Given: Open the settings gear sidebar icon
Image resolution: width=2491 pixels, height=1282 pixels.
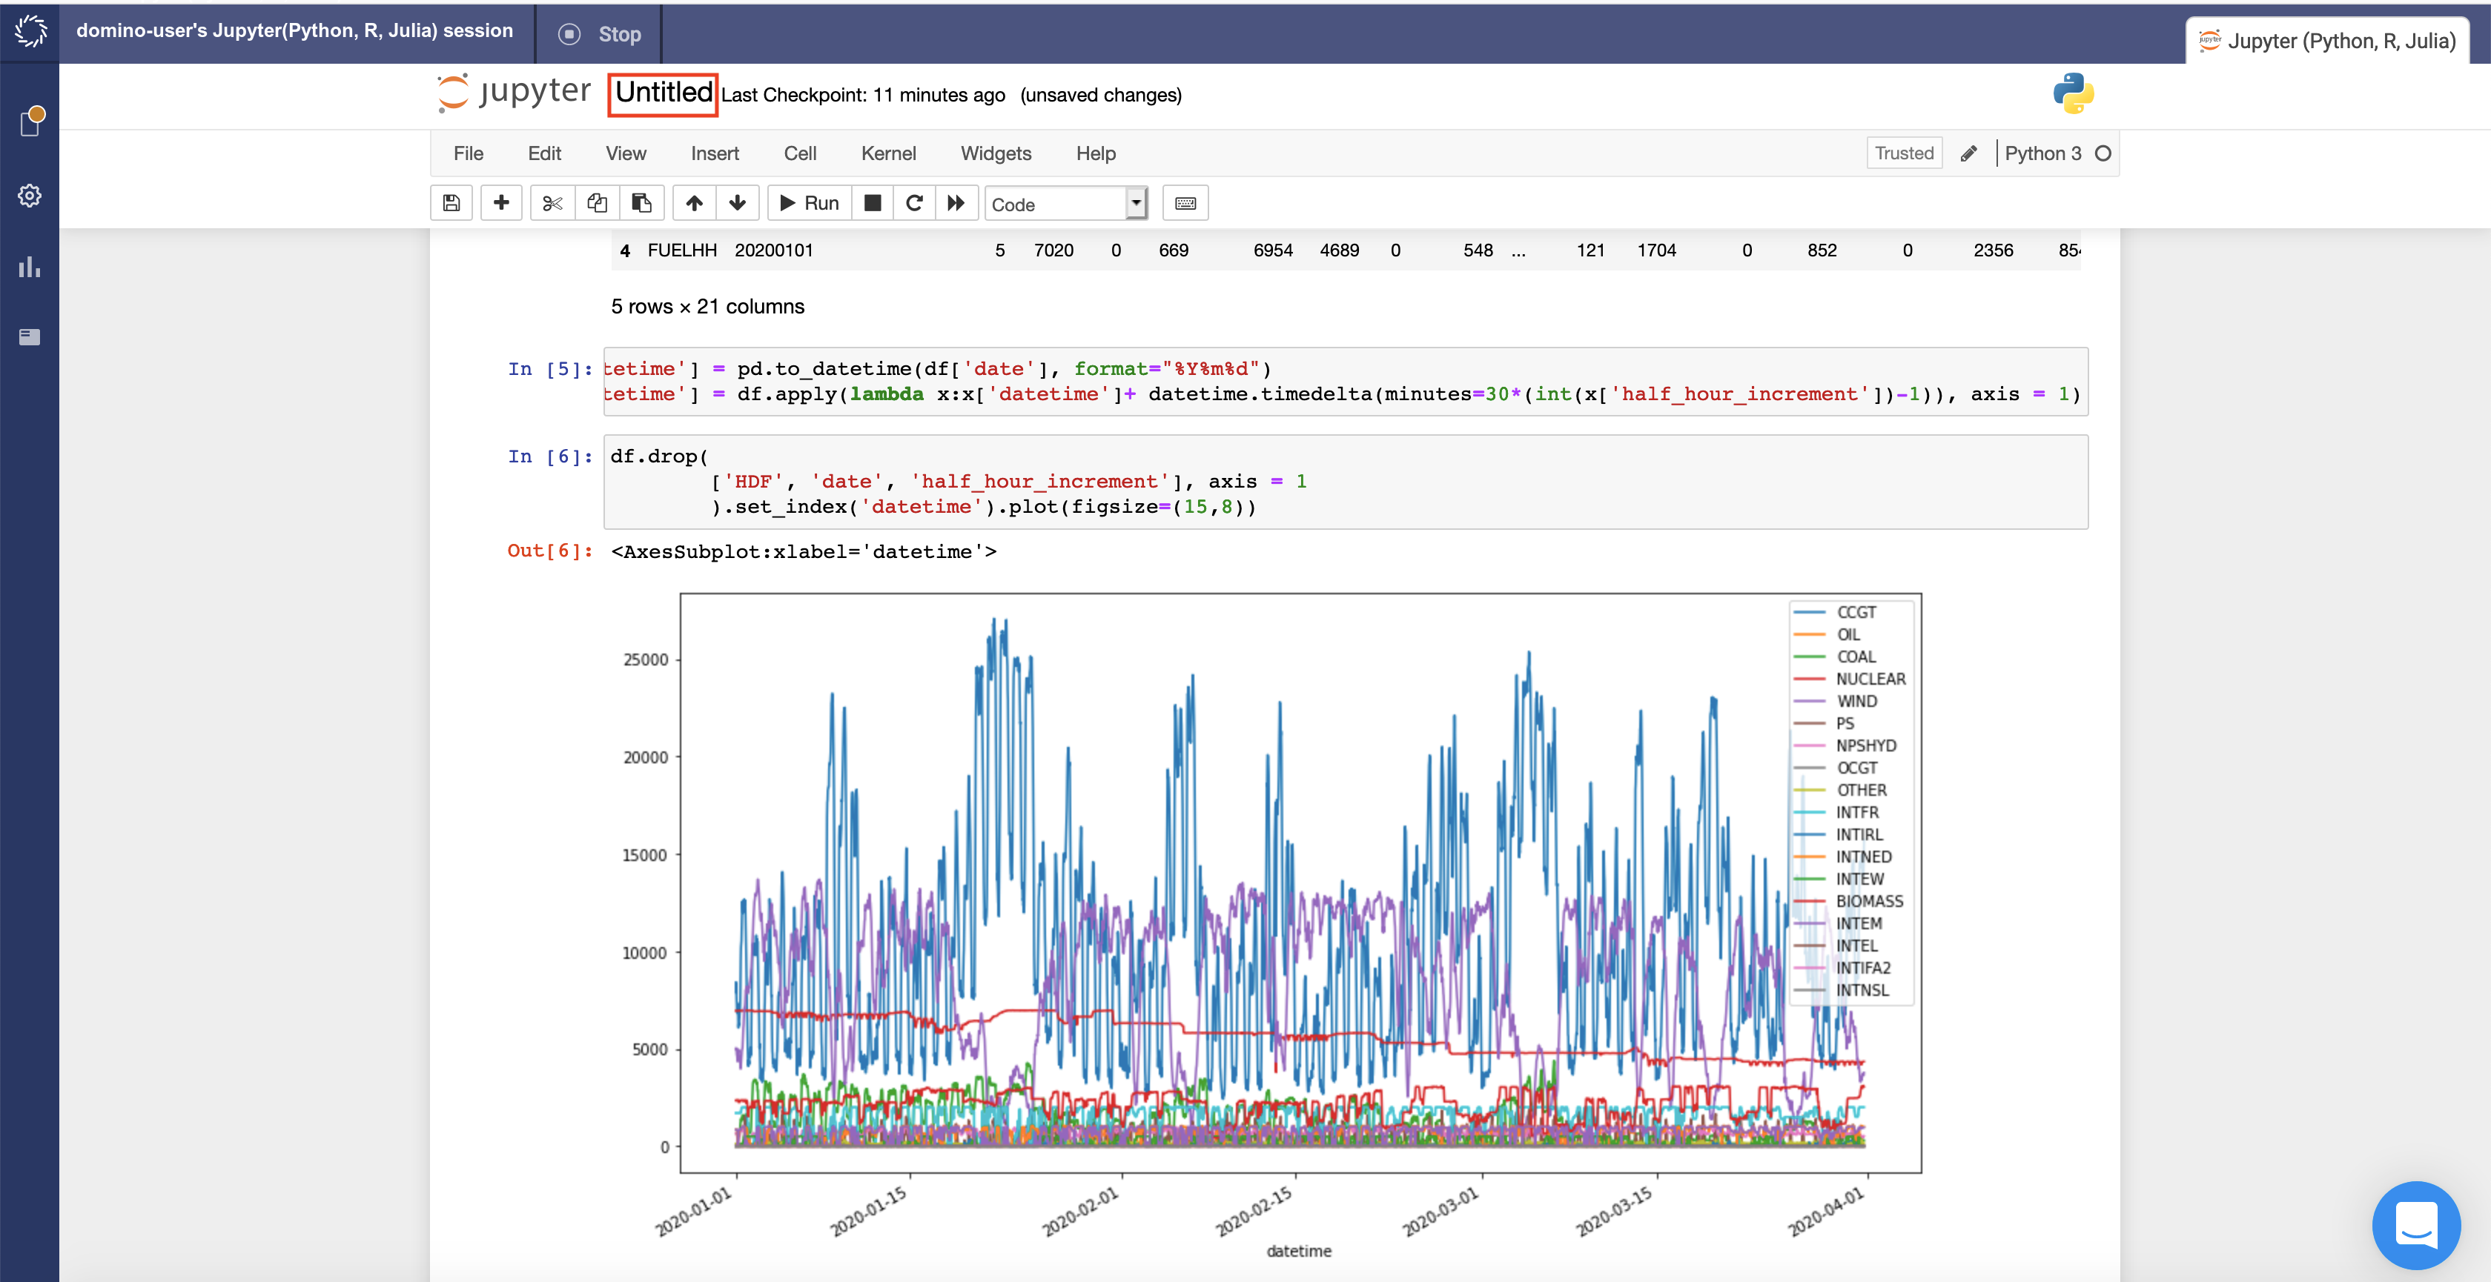Looking at the screenshot, I should click(x=30, y=196).
